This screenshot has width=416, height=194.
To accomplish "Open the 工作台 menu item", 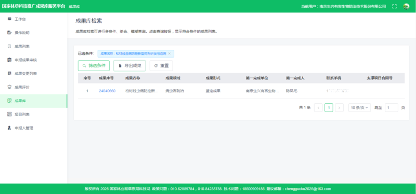I will (33, 19).
